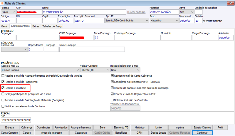Image resolution: width=235 pixels, height=136 pixels.
Task: Click the Divisão field showing 10
Action: pos(199,21)
